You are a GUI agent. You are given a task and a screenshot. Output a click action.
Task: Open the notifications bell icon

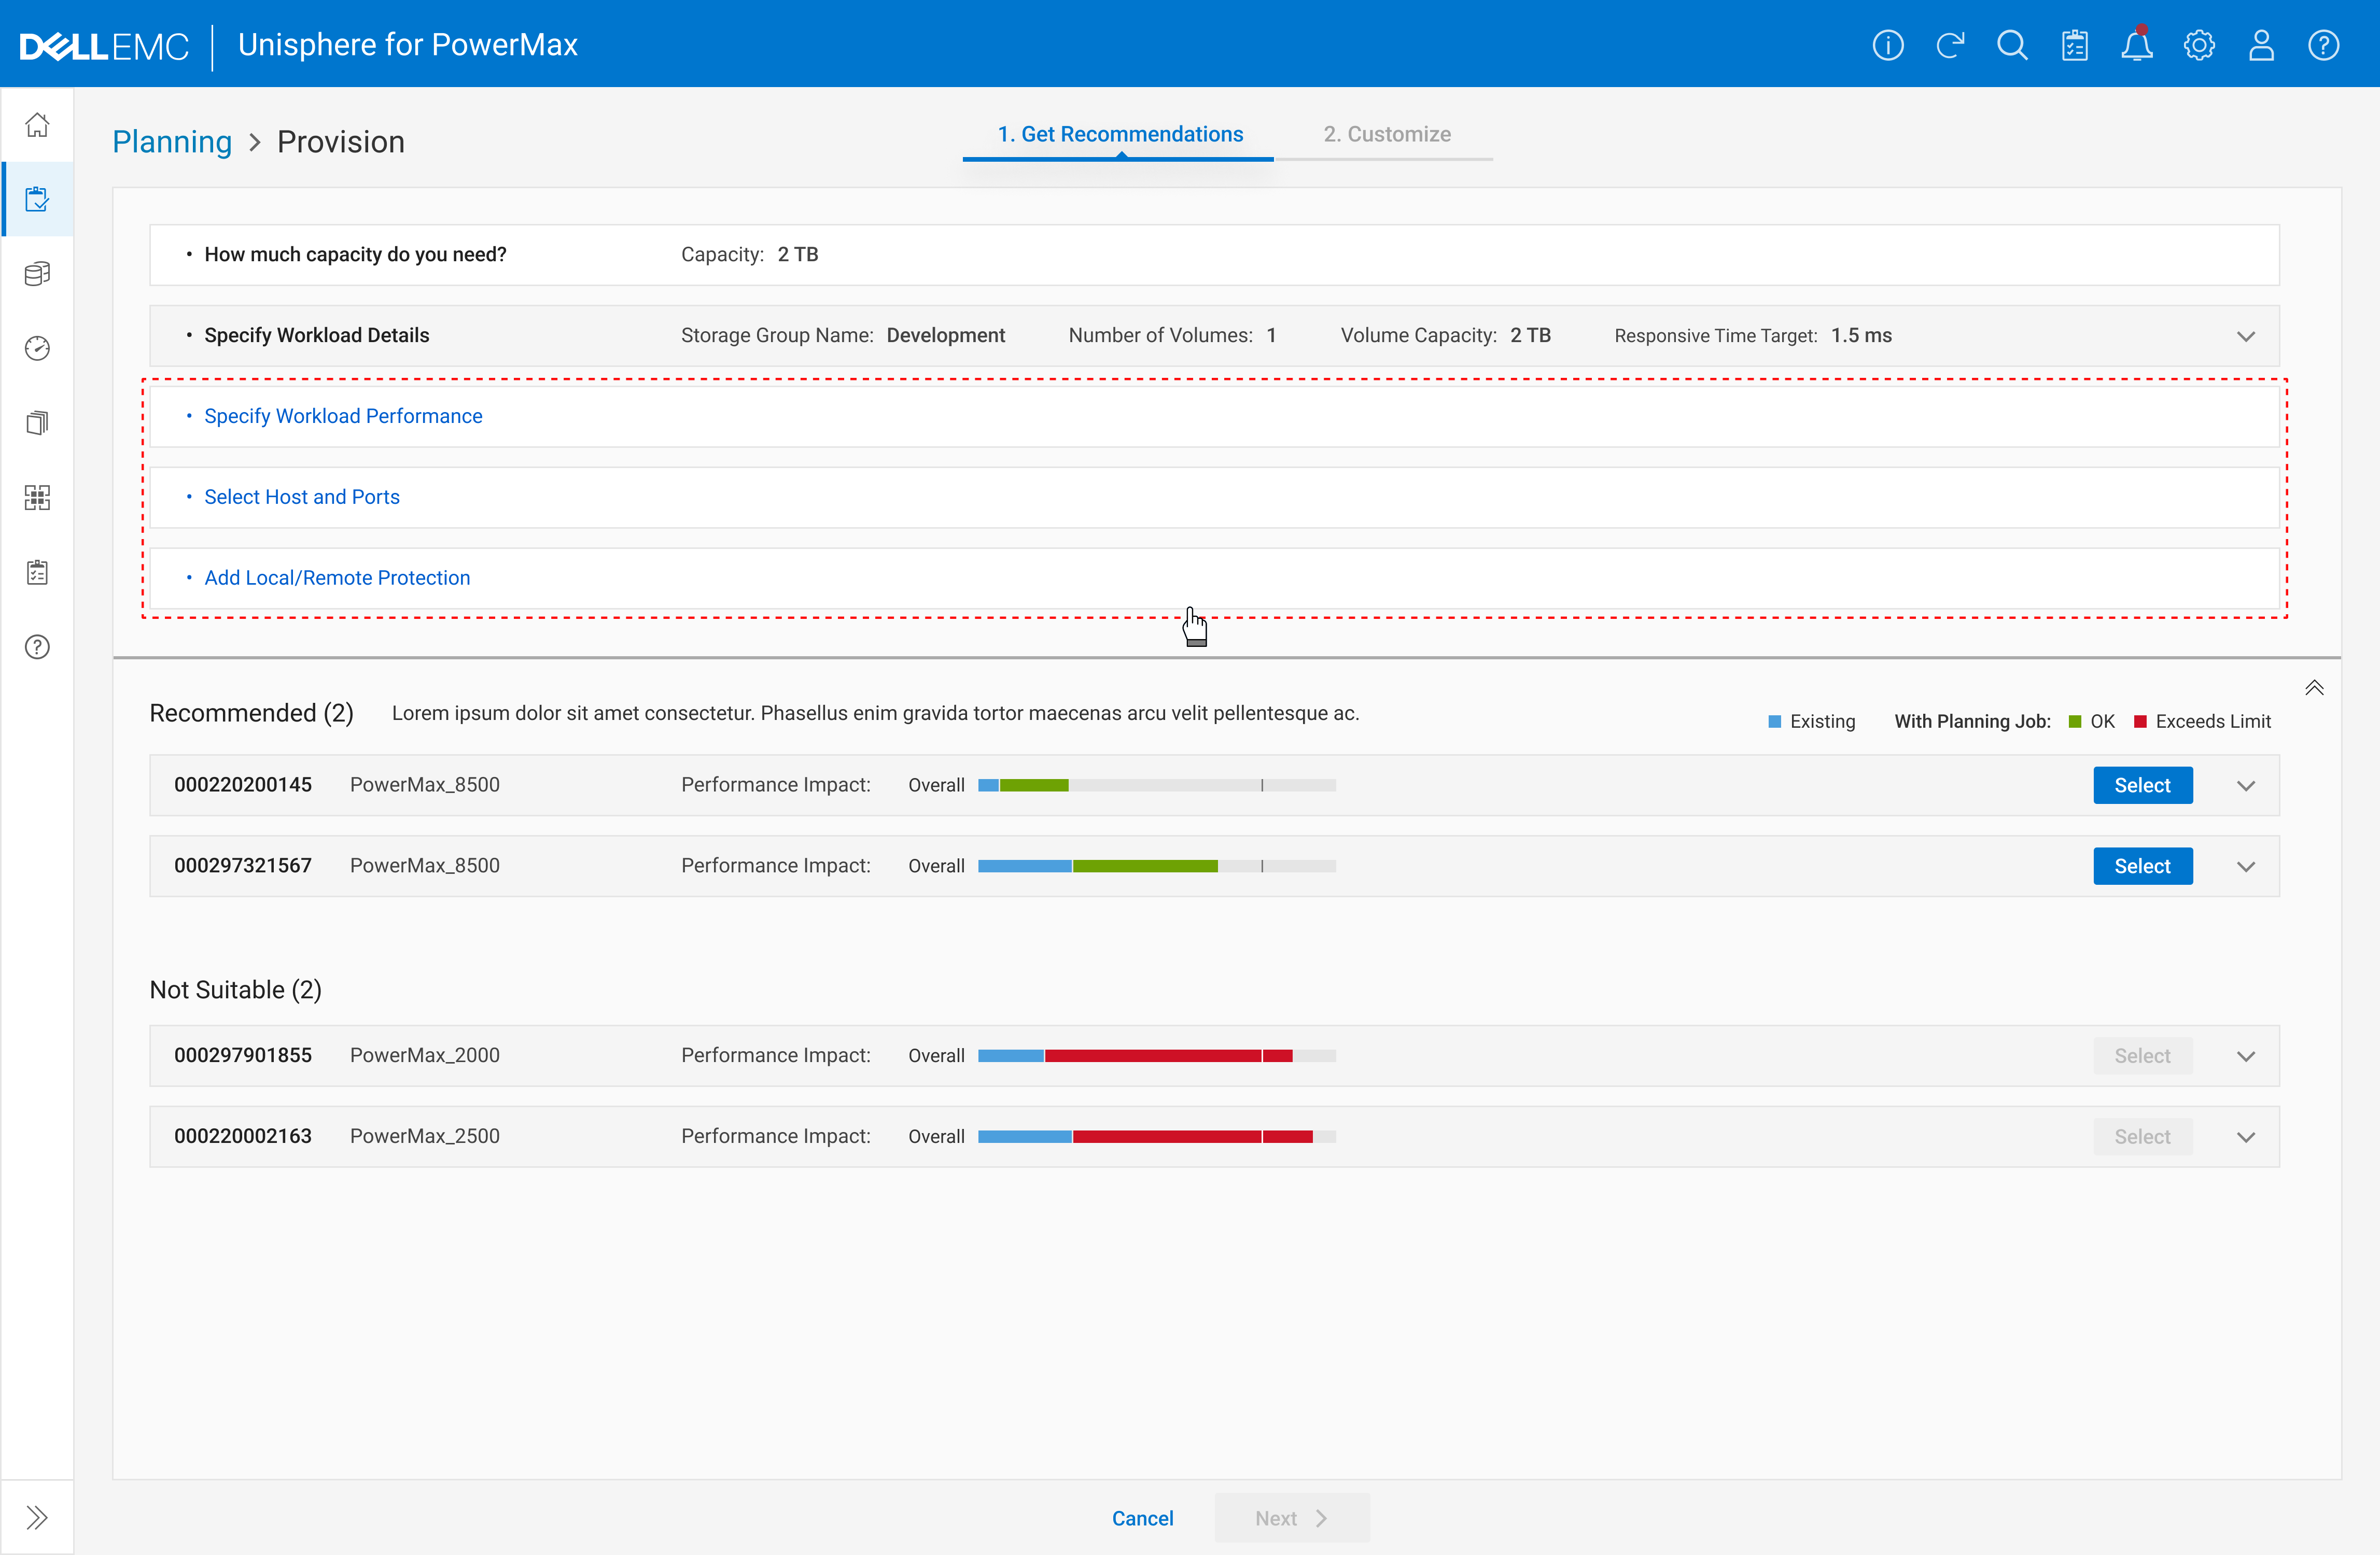[2136, 45]
